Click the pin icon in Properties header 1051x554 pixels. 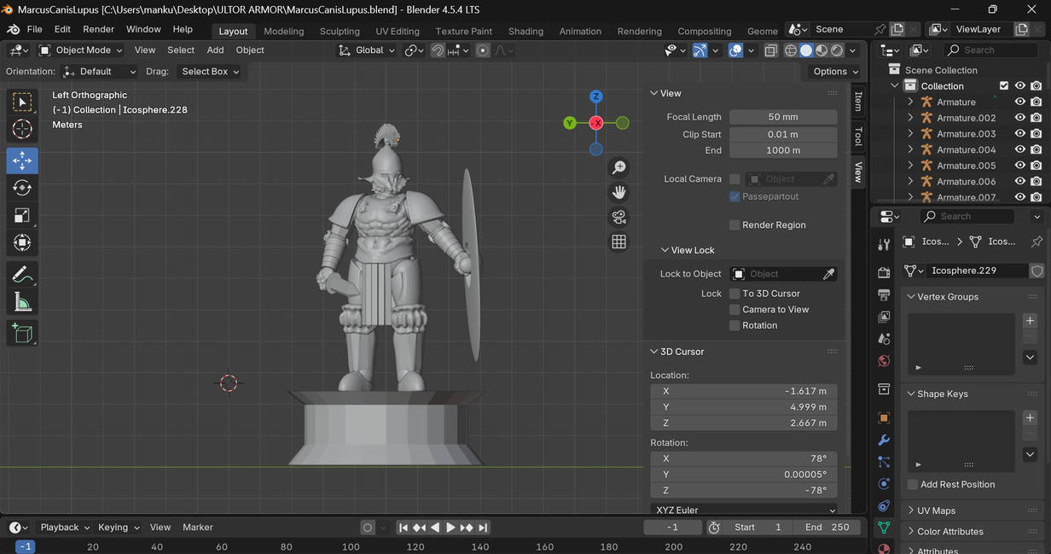(x=1036, y=242)
